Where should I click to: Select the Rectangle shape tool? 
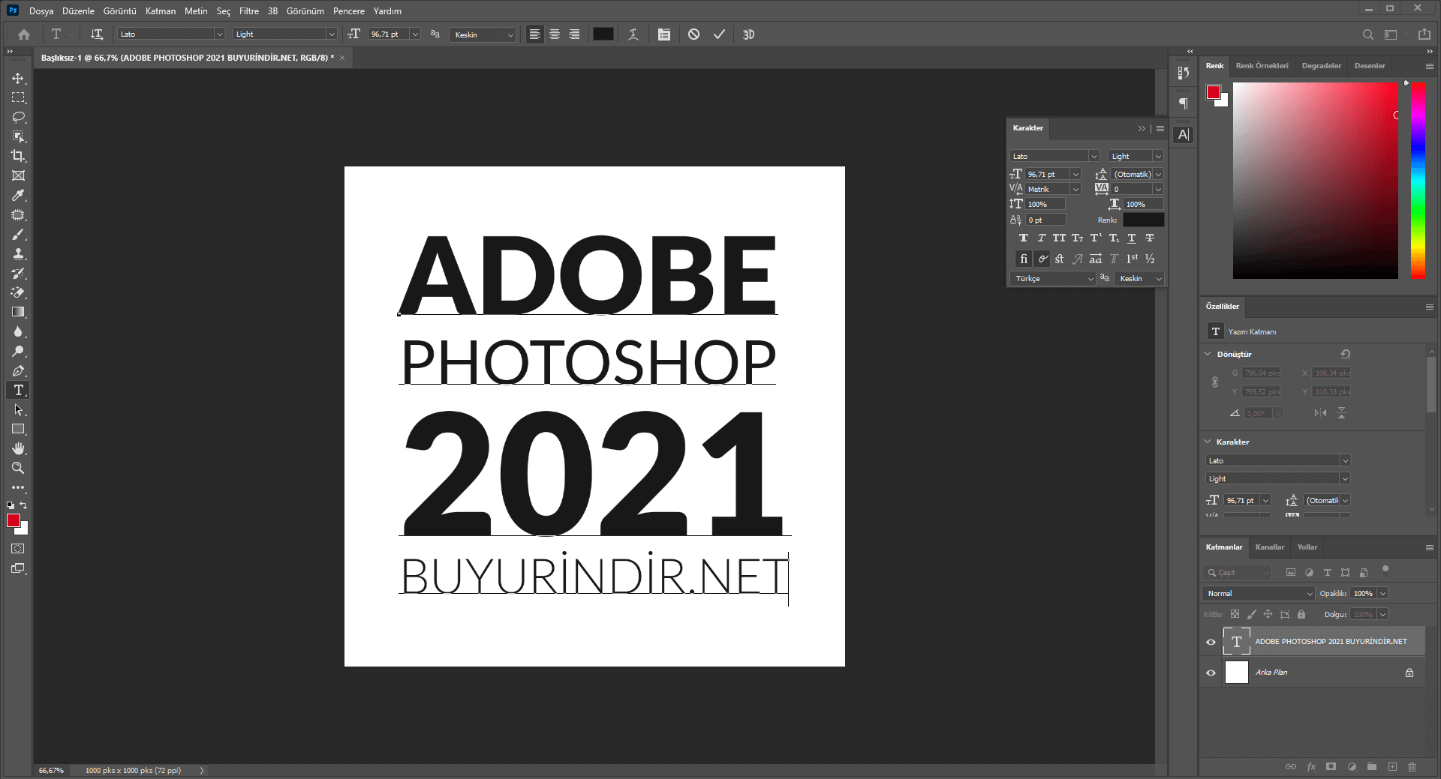[x=18, y=429]
